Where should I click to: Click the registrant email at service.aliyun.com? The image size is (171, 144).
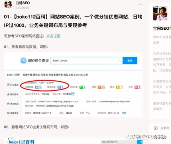click(115, 102)
